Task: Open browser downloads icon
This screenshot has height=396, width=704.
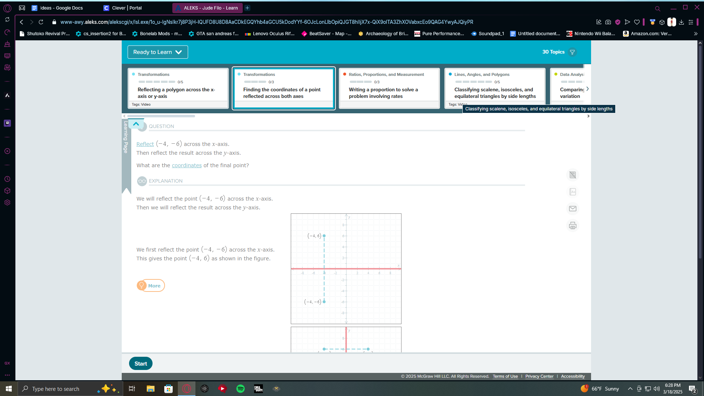Action: click(681, 22)
